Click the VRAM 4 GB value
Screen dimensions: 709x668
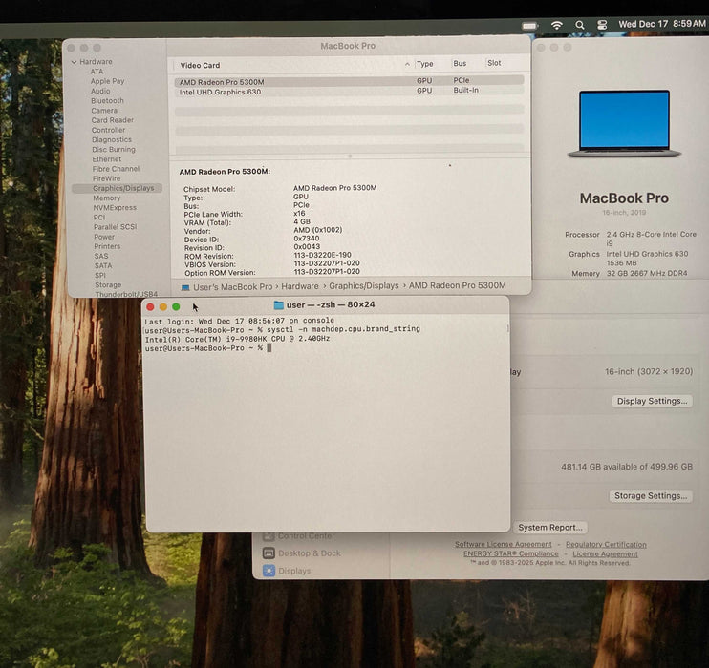(302, 221)
